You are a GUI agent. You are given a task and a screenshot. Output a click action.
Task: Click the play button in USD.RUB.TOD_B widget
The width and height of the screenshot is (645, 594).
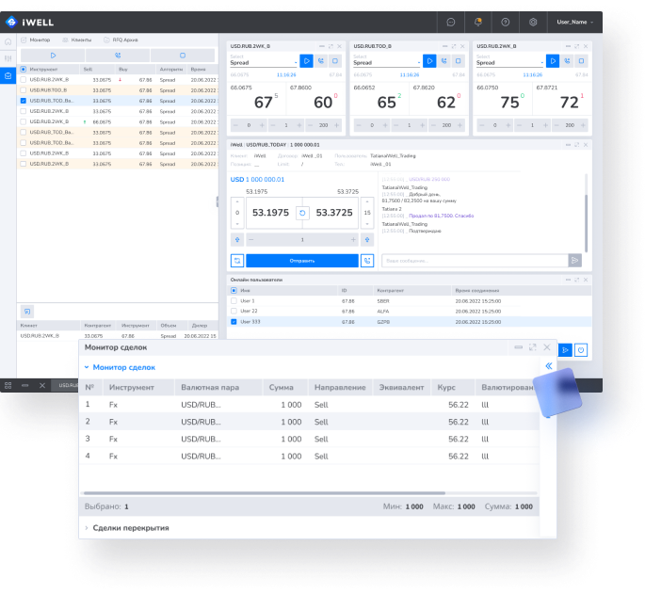429,61
